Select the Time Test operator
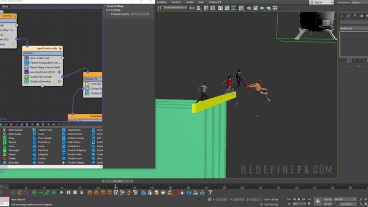Image resolution: width=368 pixels, height=207 pixels. (x=93, y=84)
